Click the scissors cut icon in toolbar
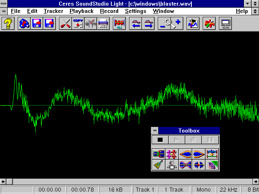Image resolution: width=259 pixels, height=194 pixels. (x=65, y=23)
